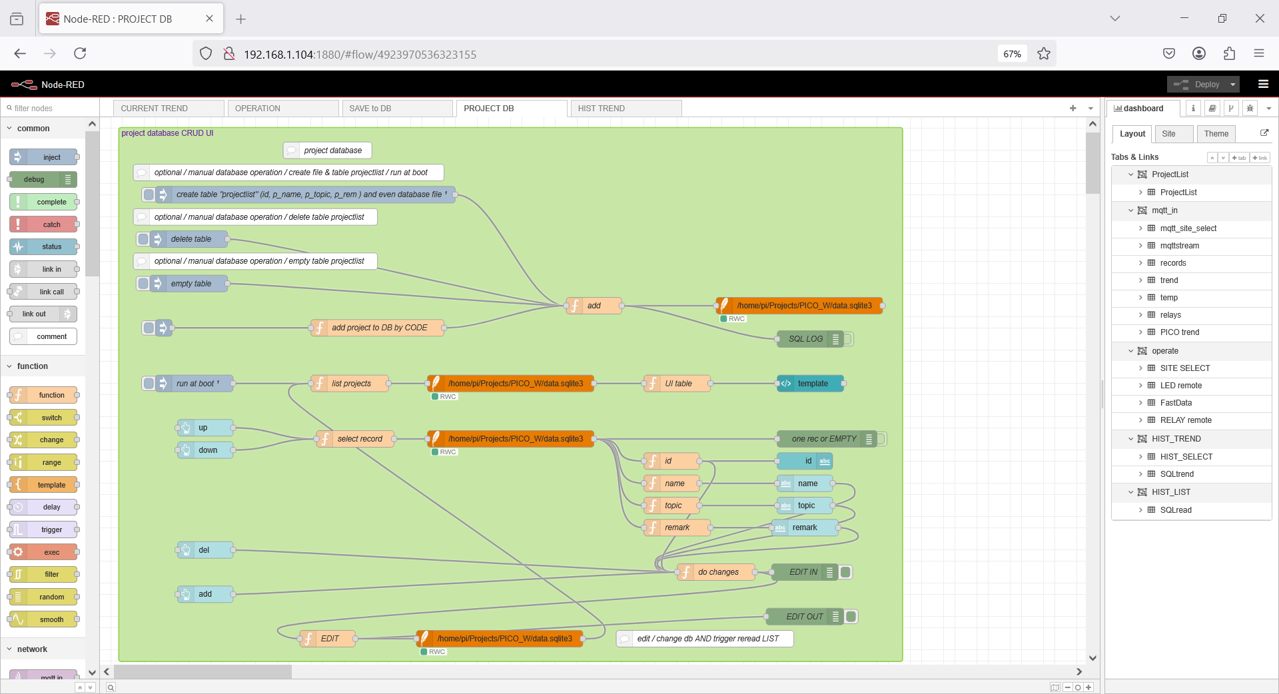
Task: Collapse the common palette category
Action: tap(43, 128)
